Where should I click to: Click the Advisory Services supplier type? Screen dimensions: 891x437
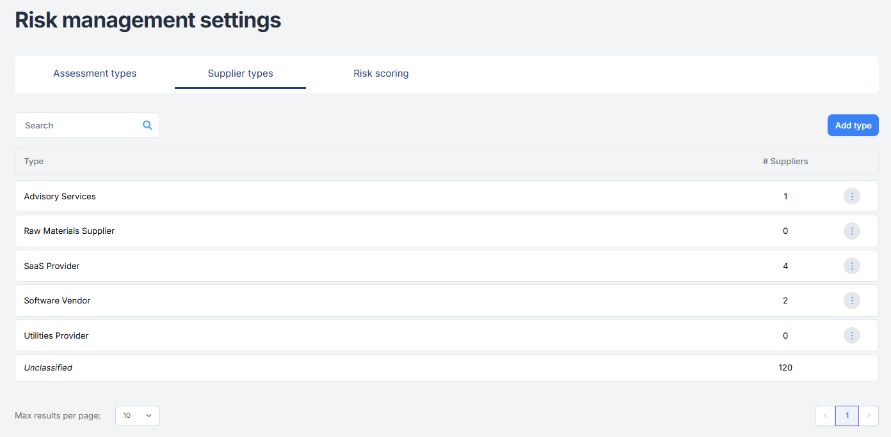click(x=60, y=196)
